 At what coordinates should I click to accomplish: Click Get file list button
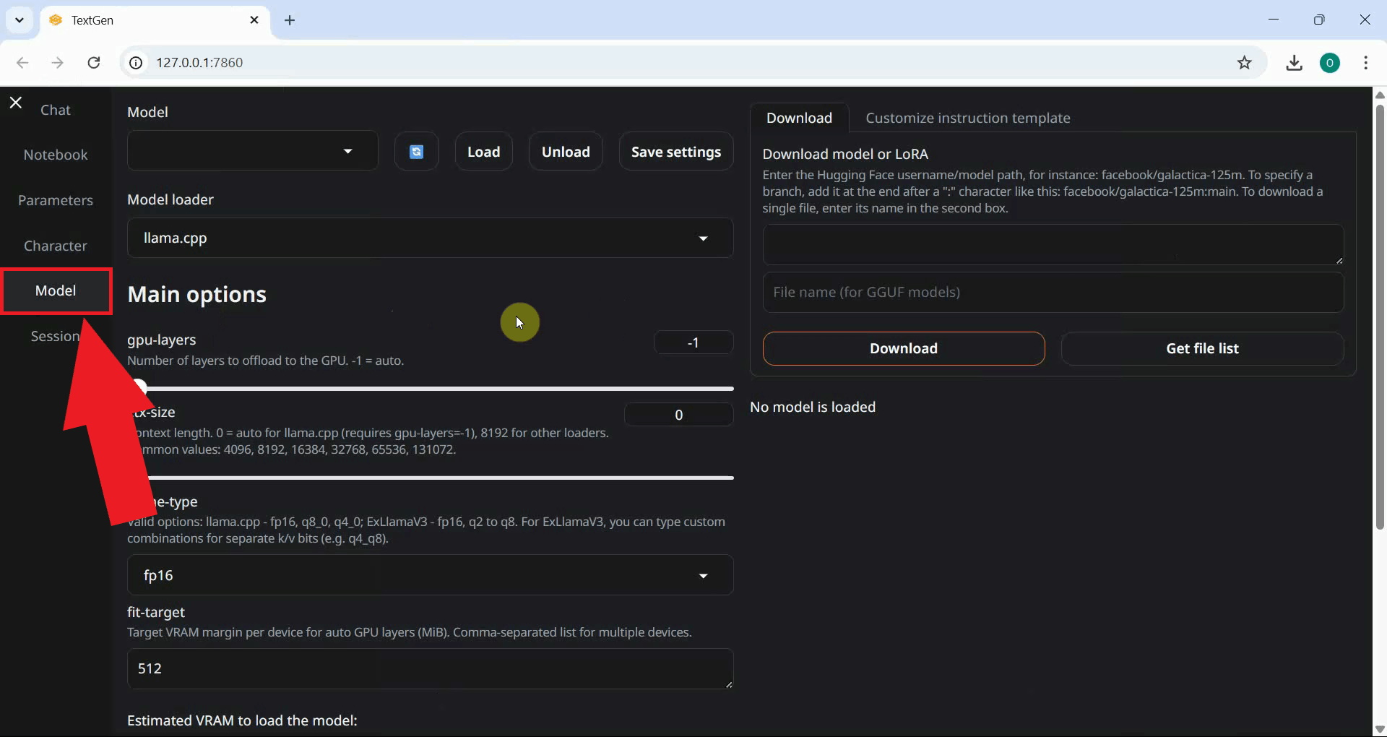point(1202,348)
